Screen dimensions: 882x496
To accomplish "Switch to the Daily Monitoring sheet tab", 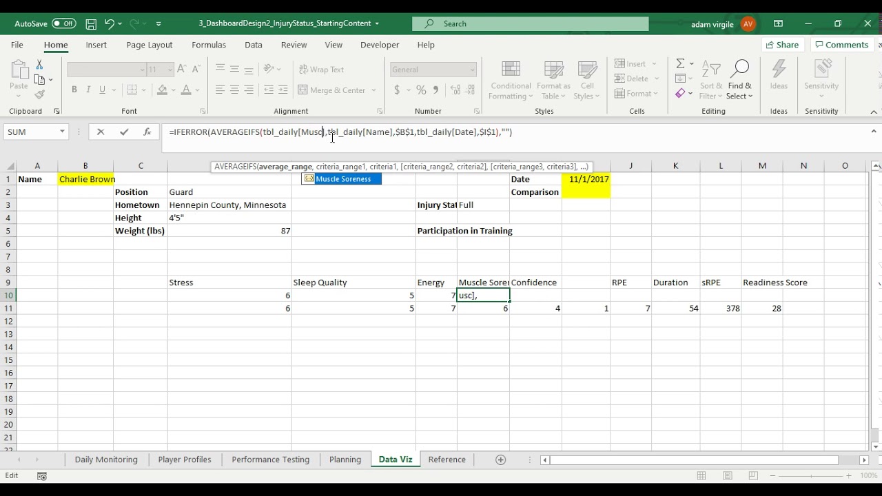I will [106, 459].
